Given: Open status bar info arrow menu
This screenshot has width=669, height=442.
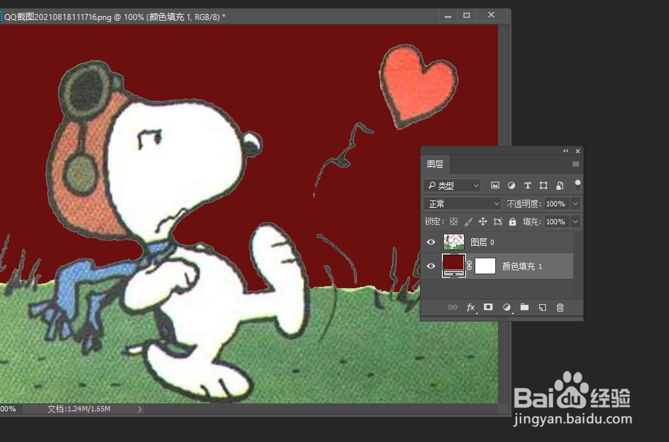Looking at the screenshot, I should (x=140, y=409).
